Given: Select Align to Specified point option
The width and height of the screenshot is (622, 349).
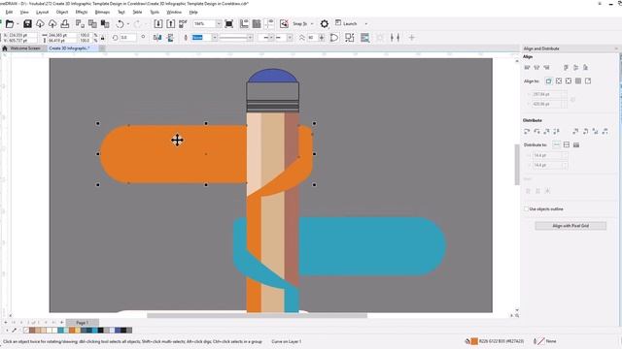Looking at the screenshot, I should (x=588, y=81).
